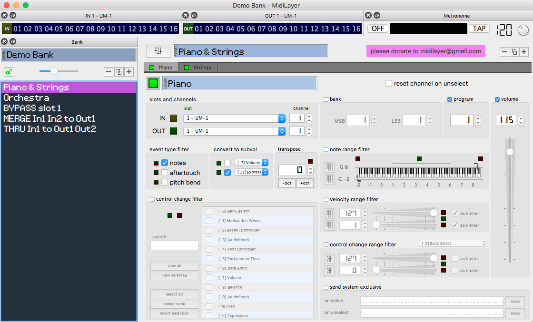This screenshot has width=533, height=322.
Task: Click the duplicate preset icon in Bank panel
Action: [x=118, y=72]
